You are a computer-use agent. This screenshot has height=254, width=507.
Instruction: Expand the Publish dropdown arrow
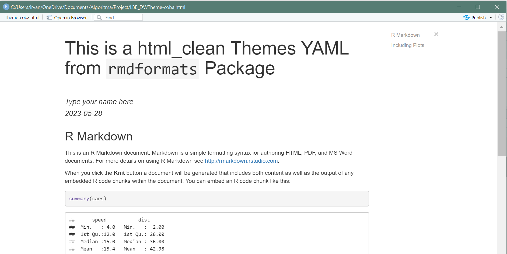491,18
